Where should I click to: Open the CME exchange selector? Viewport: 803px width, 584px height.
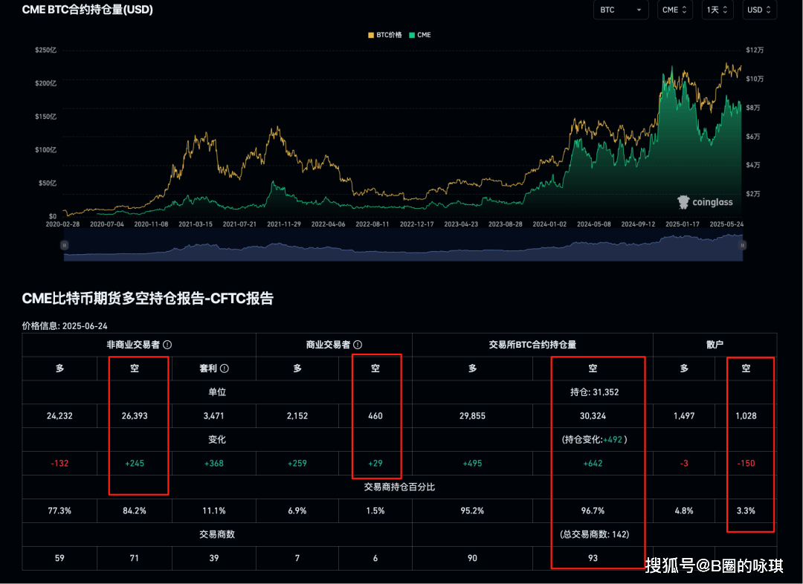pos(675,10)
